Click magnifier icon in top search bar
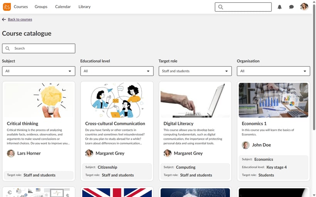The width and height of the screenshot is (316, 197). pos(220,7)
